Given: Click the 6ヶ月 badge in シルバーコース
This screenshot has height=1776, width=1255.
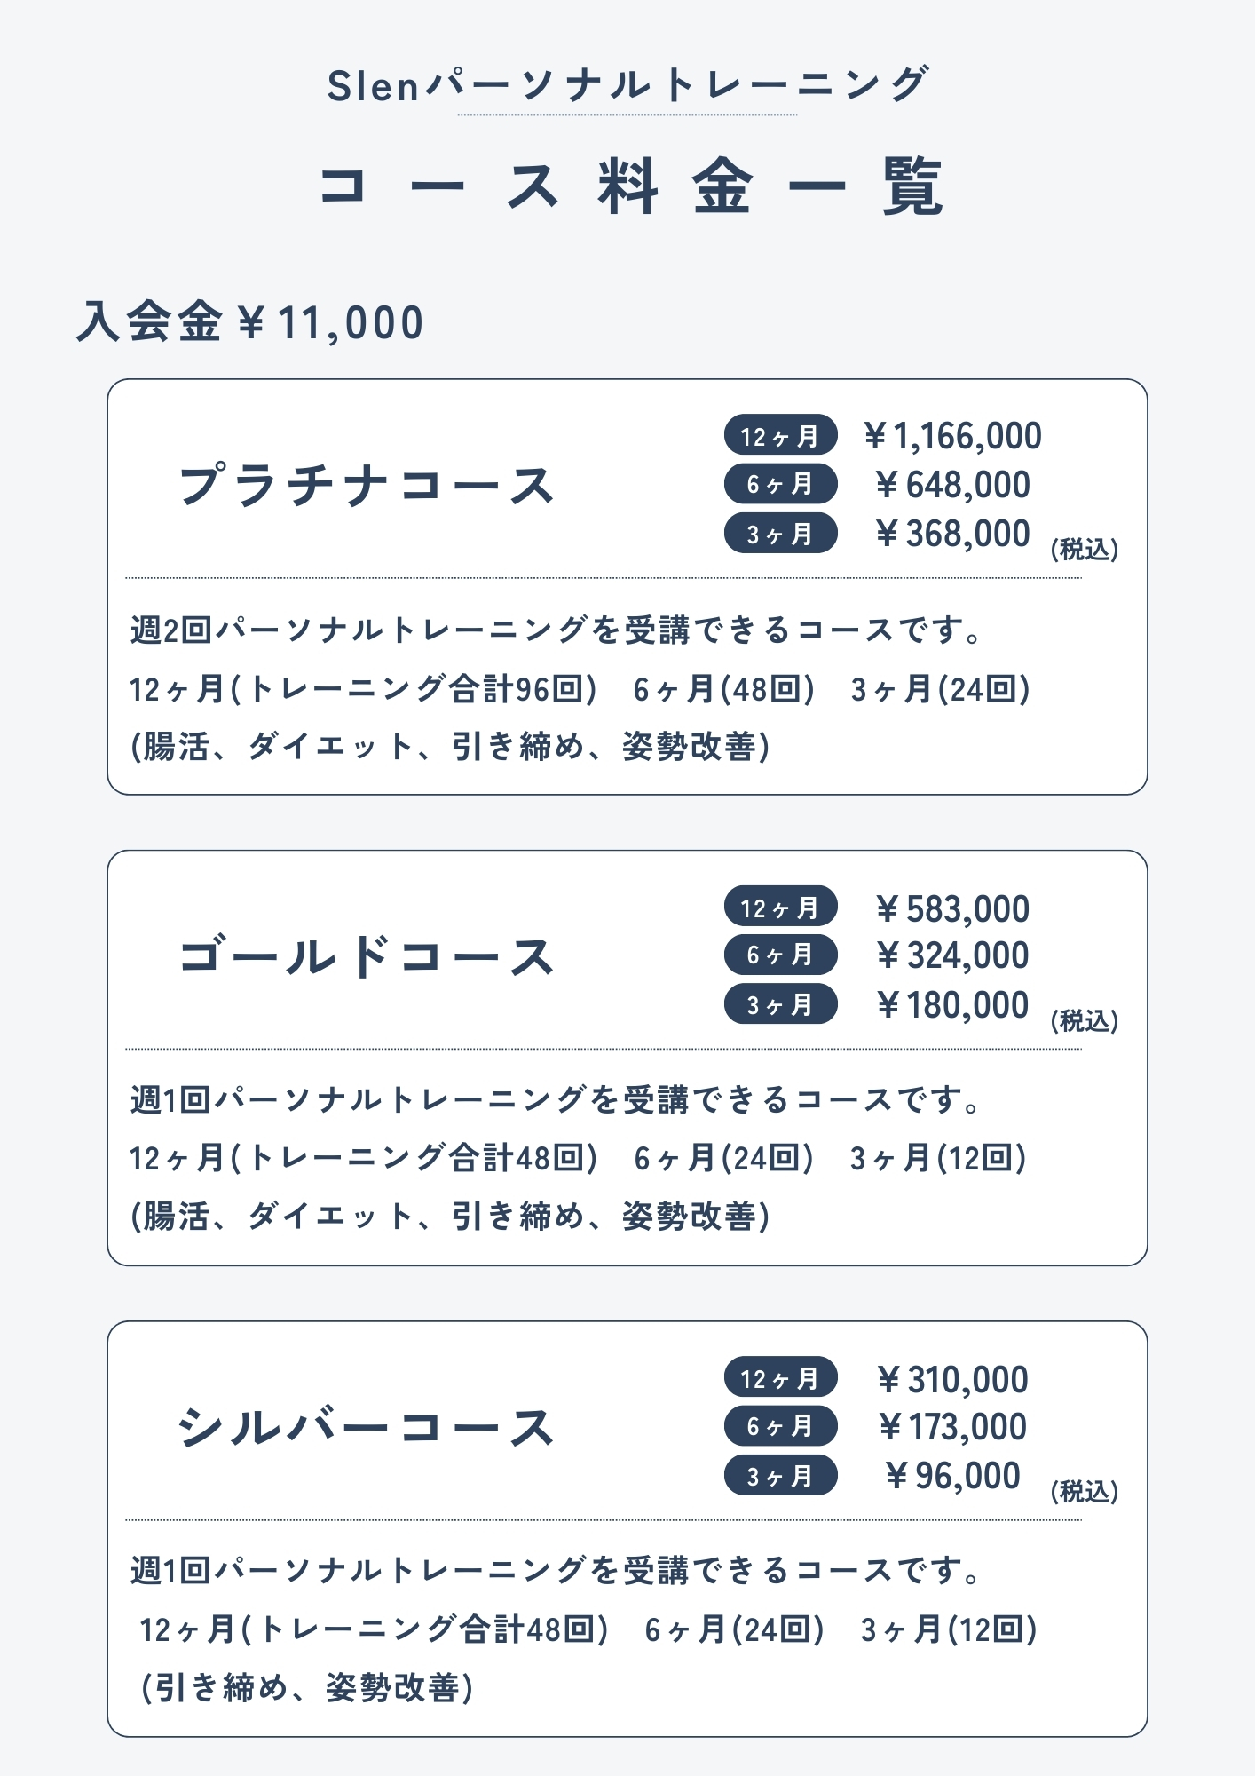Looking at the screenshot, I should (780, 1426).
